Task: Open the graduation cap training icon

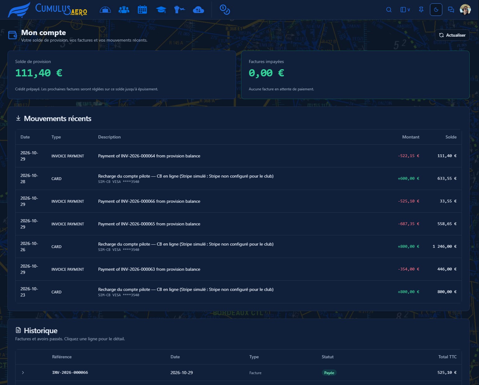Action: click(x=161, y=10)
